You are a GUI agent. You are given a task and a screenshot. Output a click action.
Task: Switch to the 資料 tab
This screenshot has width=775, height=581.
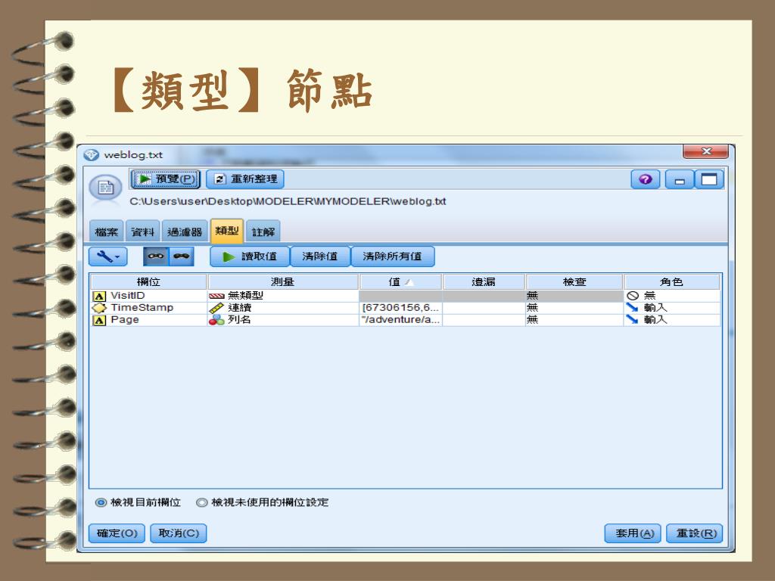click(x=142, y=231)
